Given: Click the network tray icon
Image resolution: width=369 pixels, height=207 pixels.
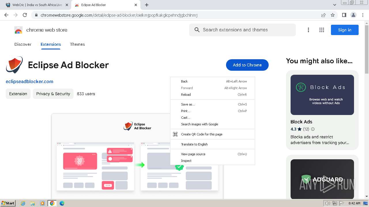Looking at the screenshot, I should pyautogui.click(x=335, y=203).
